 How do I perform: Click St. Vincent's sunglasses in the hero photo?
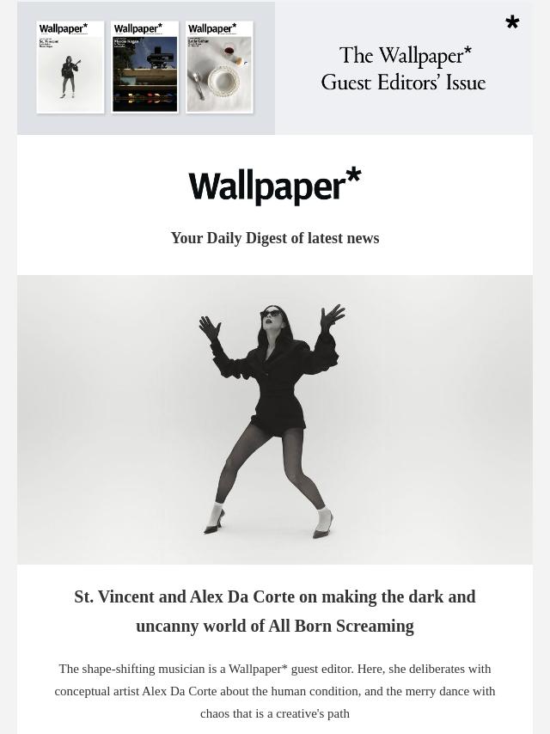[x=272, y=313]
